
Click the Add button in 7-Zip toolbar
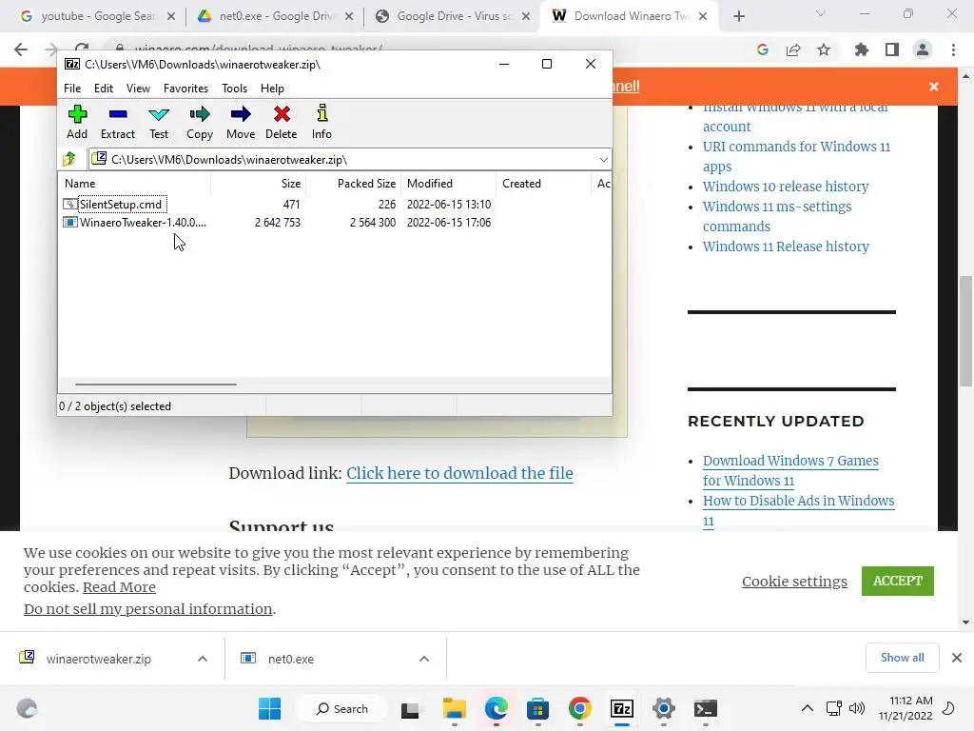point(77,123)
